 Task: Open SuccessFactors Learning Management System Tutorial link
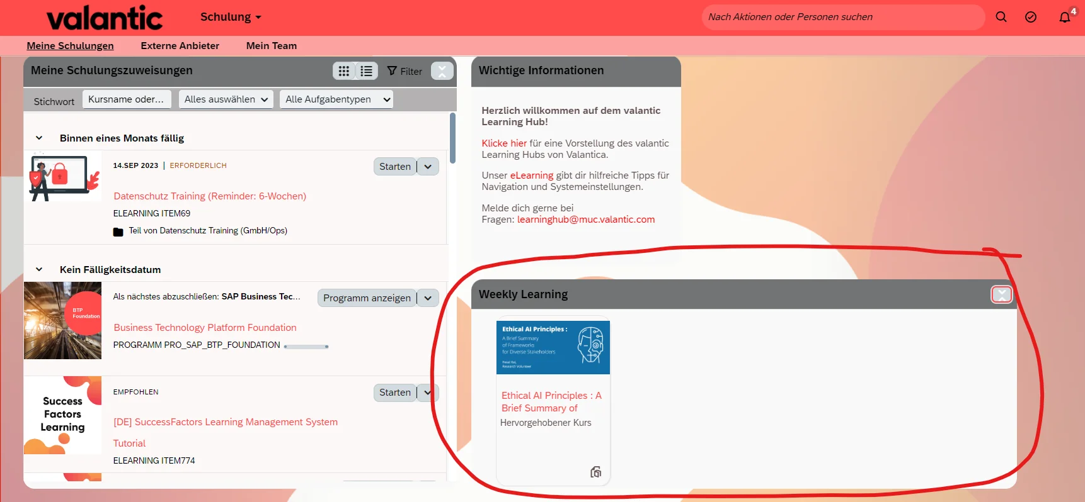tap(226, 433)
